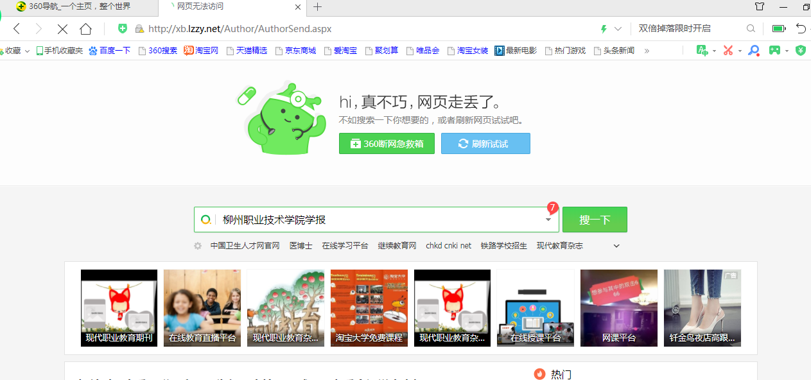This screenshot has width=811, height=380.
Task: Click the green security shield in address bar
Action: click(123, 28)
